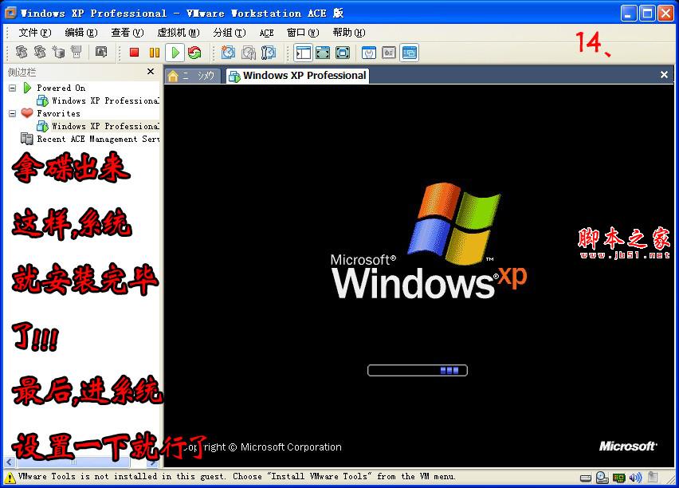Click the Reset virtual machine icon
The image size is (679, 488).
coord(195,53)
